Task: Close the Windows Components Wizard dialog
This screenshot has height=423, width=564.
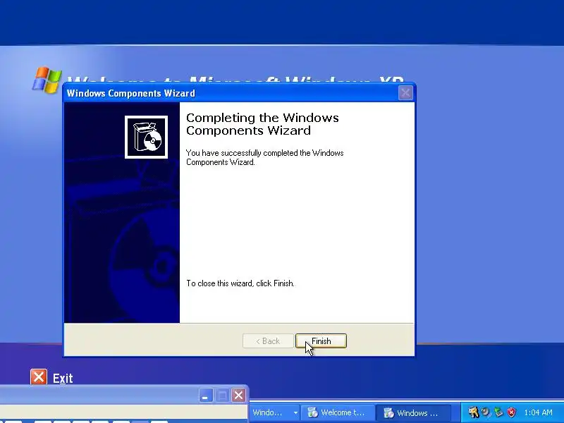Action: tap(405, 93)
